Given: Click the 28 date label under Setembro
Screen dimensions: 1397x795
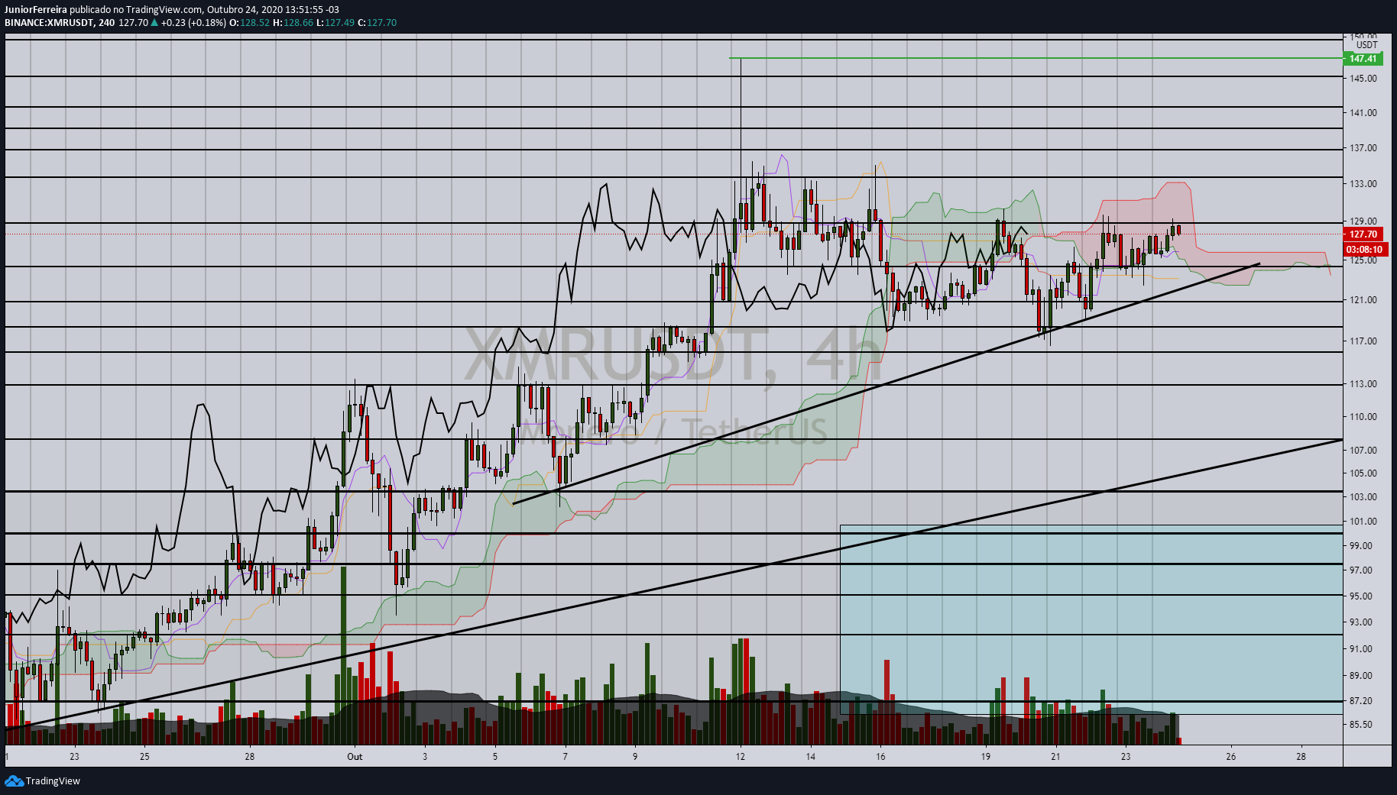Looking at the screenshot, I should pyautogui.click(x=249, y=757).
